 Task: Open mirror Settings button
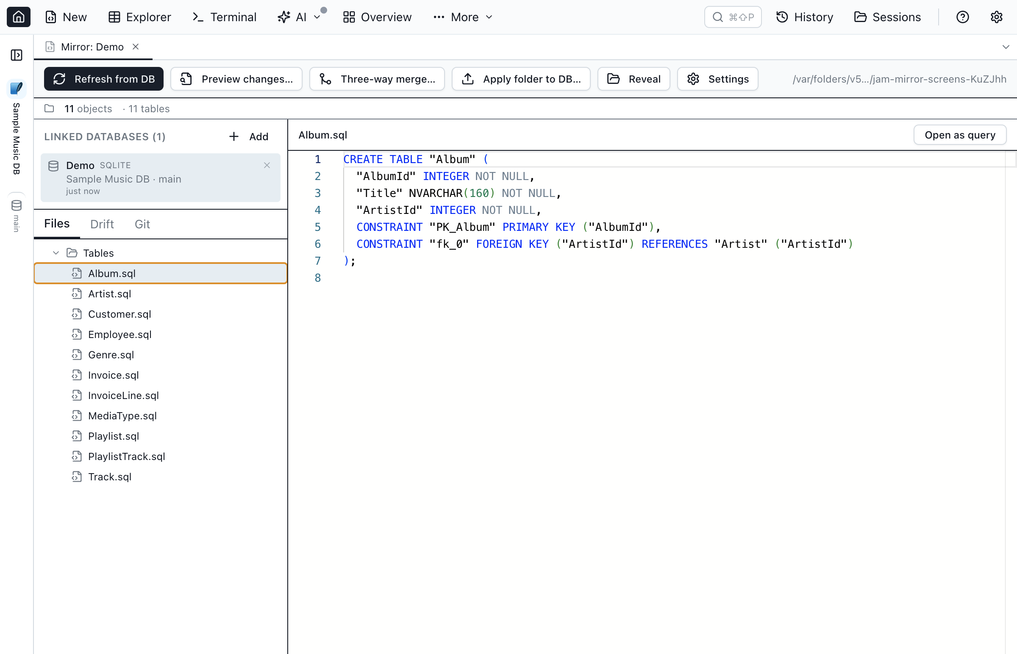point(717,79)
